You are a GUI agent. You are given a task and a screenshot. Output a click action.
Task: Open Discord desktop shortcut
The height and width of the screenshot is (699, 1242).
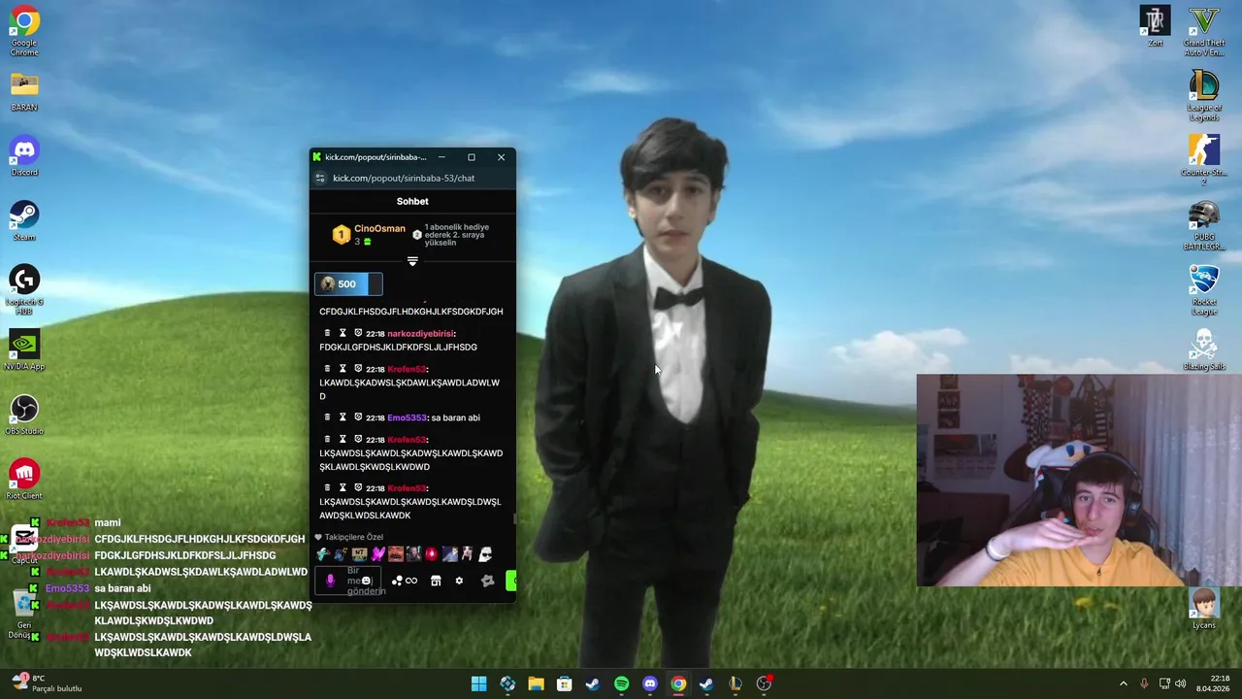(x=24, y=155)
